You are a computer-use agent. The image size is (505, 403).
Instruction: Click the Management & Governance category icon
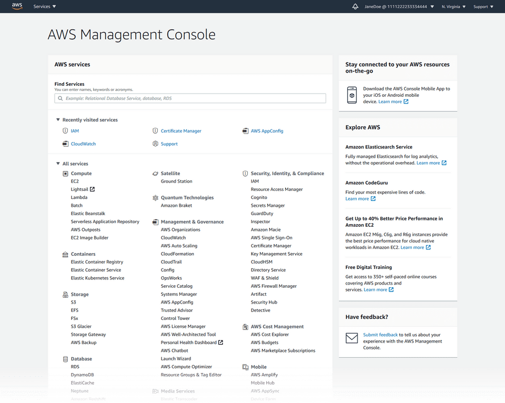155,222
